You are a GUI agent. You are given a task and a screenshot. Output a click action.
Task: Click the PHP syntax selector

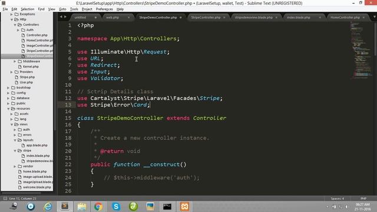click(363, 198)
